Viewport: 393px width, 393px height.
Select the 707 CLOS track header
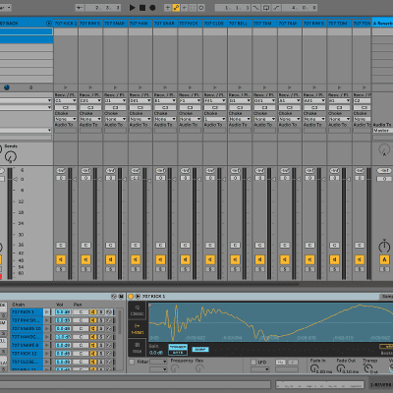[x=215, y=24]
